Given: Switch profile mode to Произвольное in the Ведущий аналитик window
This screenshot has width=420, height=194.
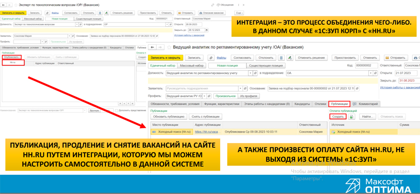Looking at the screenshot, I should pyautogui.click(x=225, y=96).
